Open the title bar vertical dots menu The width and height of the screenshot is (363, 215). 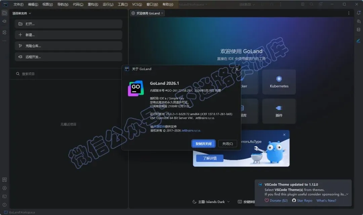tap(281, 4)
